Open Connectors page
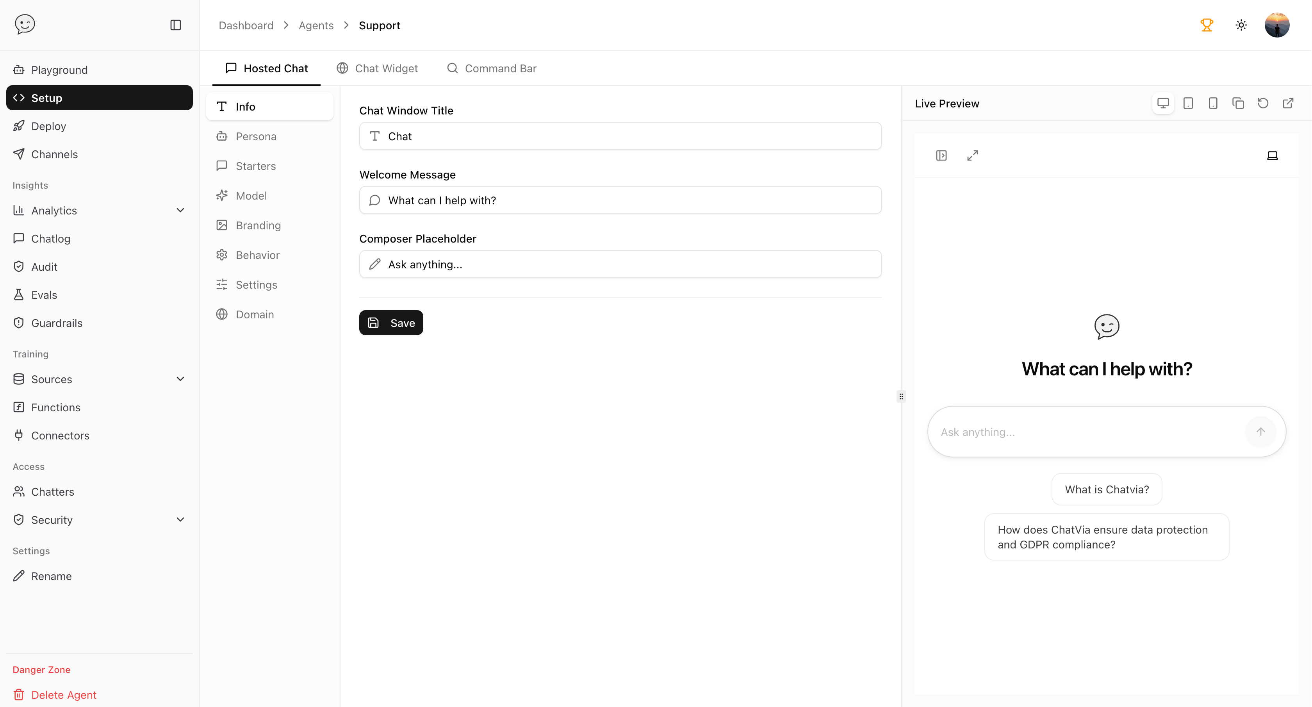 99,436
